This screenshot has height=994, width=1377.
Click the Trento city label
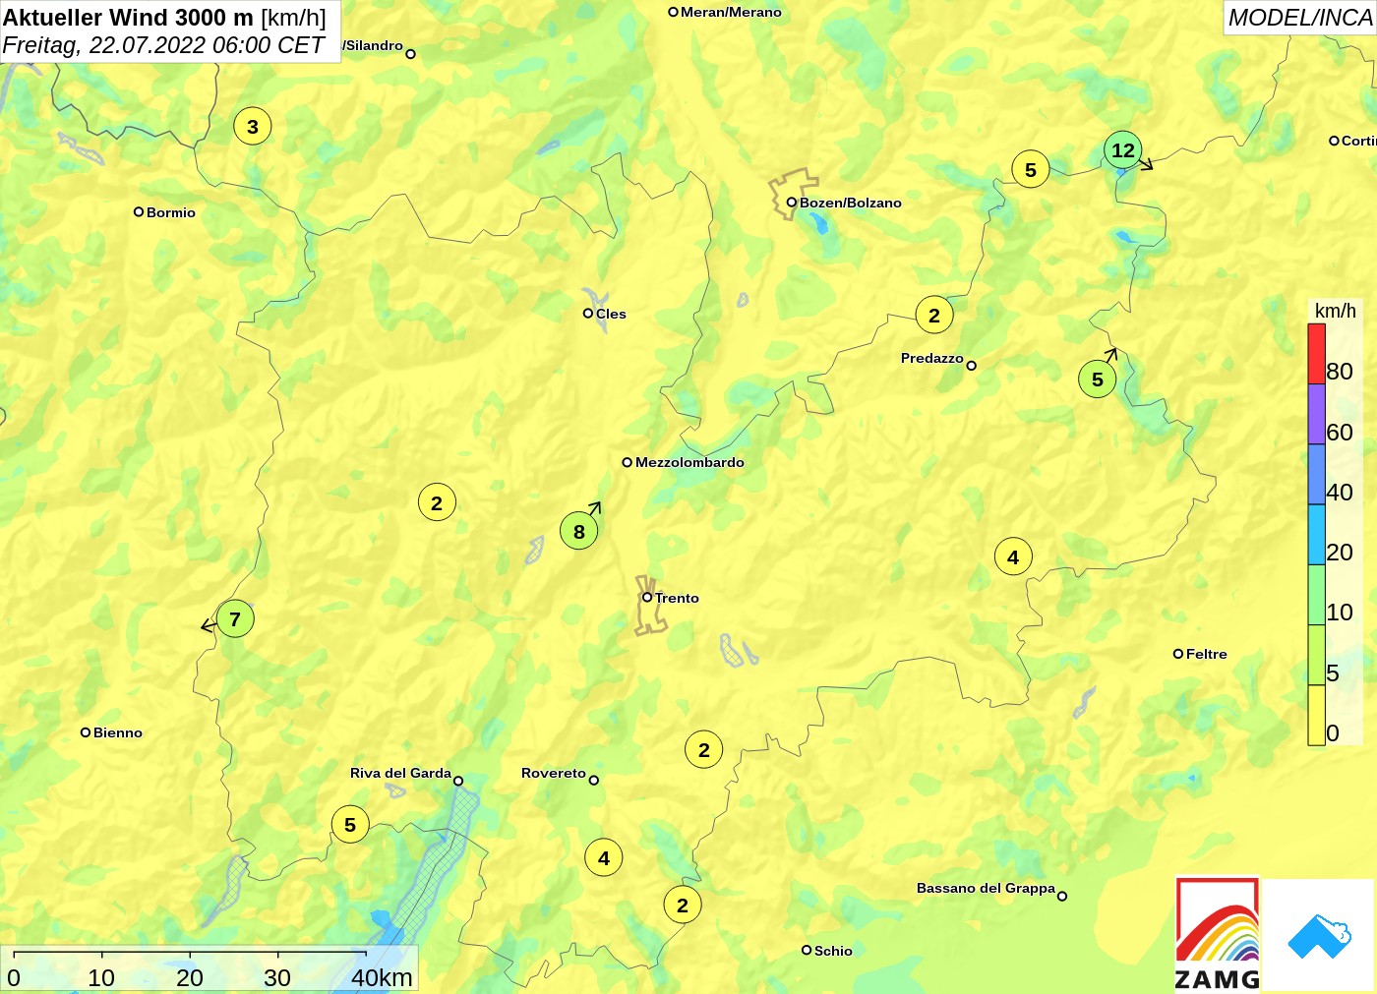[x=677, y=598]
